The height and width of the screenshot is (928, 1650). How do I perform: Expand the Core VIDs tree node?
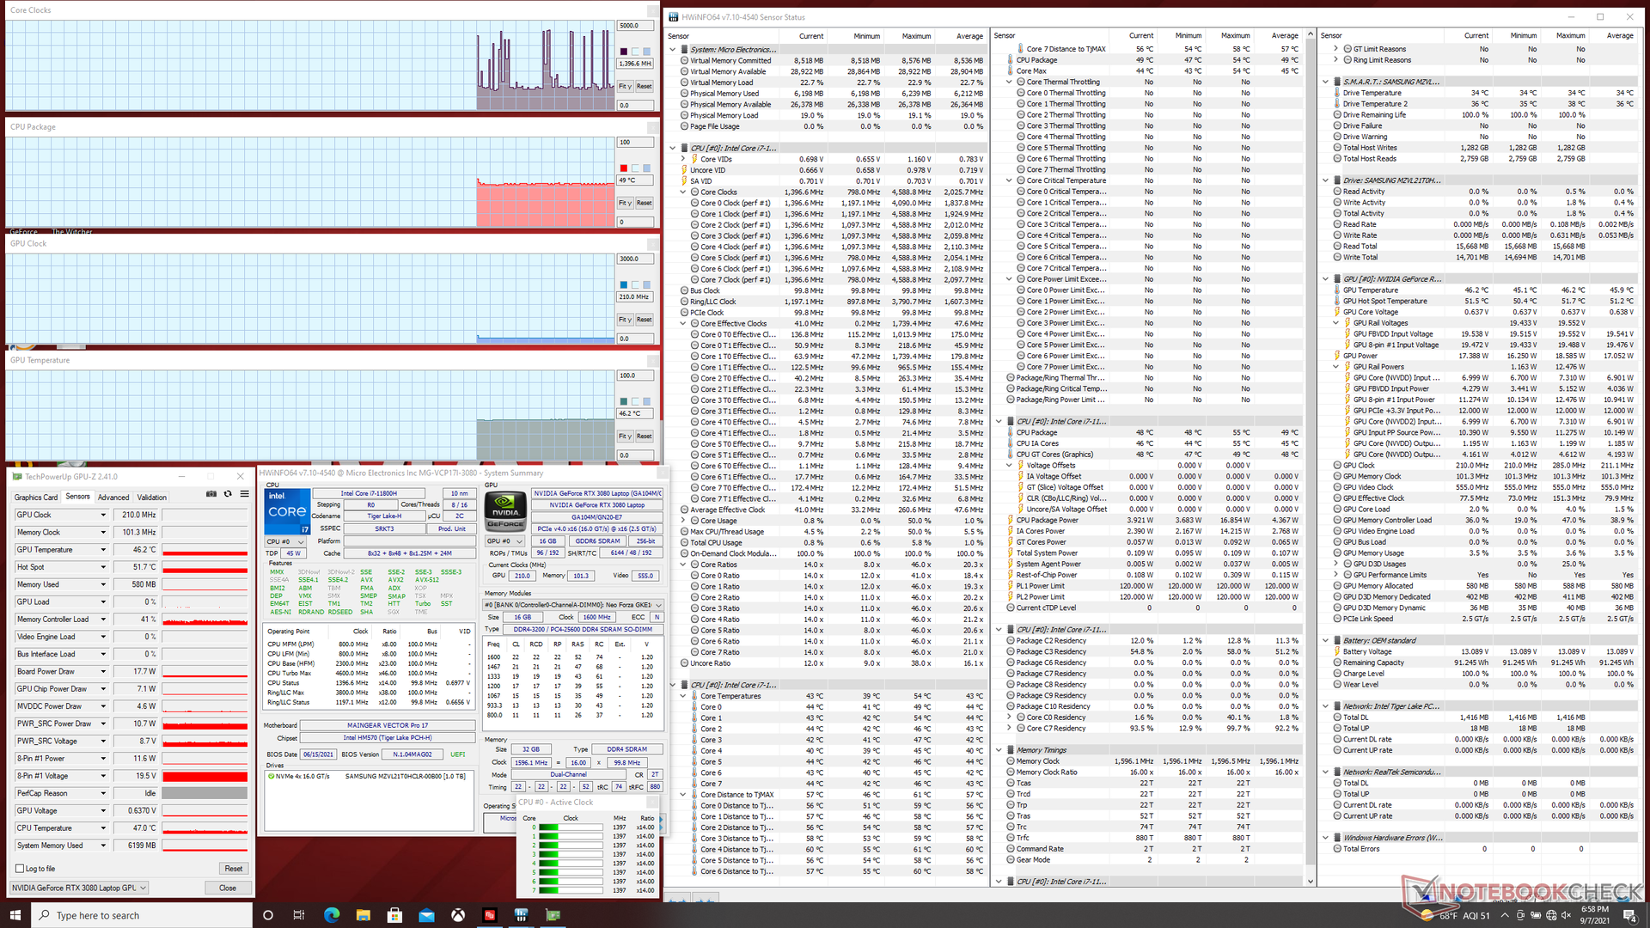point(683,159)
